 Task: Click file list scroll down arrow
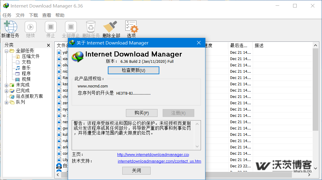click(x=315, y=168)
